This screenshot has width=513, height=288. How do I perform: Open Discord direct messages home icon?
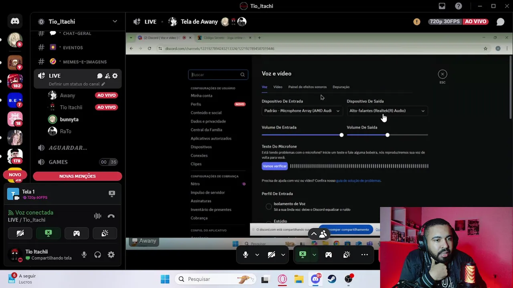[15, 21]
